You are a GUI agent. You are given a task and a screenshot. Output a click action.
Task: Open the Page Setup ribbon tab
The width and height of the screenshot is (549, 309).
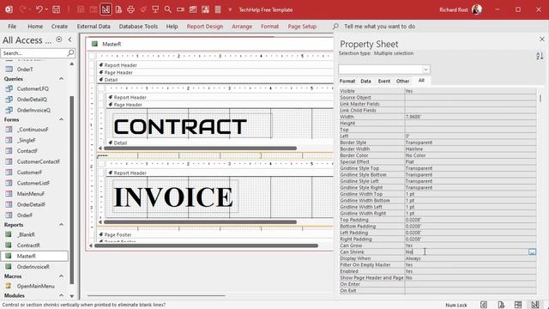pos(302,27)
